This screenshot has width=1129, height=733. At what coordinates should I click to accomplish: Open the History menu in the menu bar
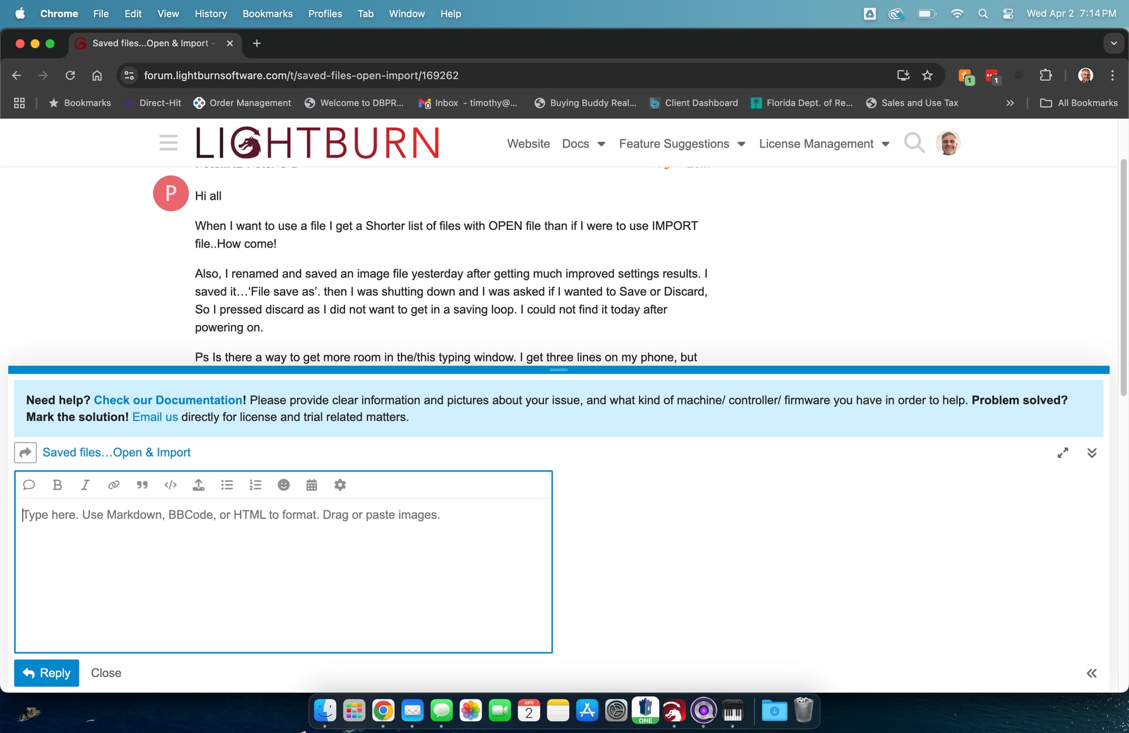(x=211, y=14)
